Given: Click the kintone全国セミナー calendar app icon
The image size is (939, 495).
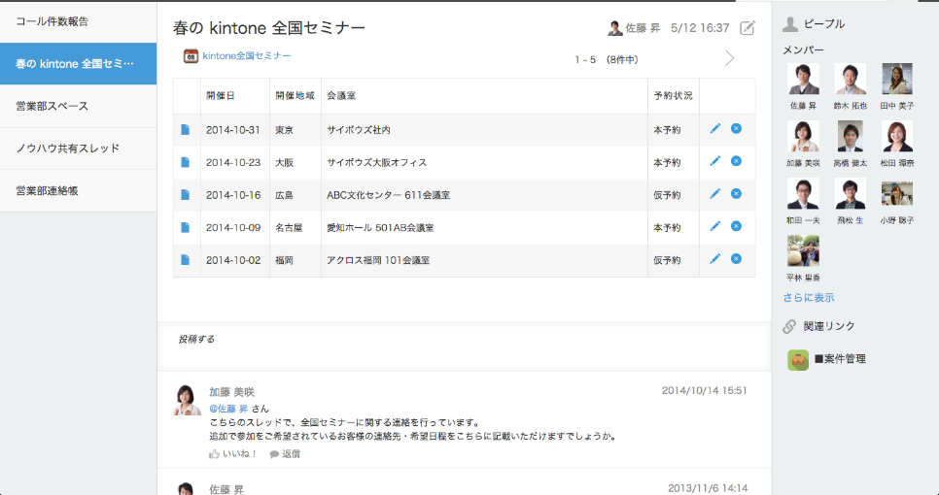Looking at the screenshot, I should (191, 56).
